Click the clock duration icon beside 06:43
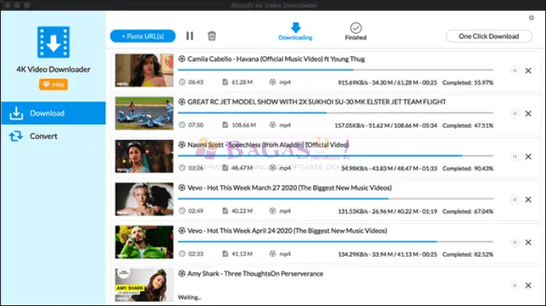The width and height of the screenshot is (546, 306). pyautogui.click(x=181, y=82)
